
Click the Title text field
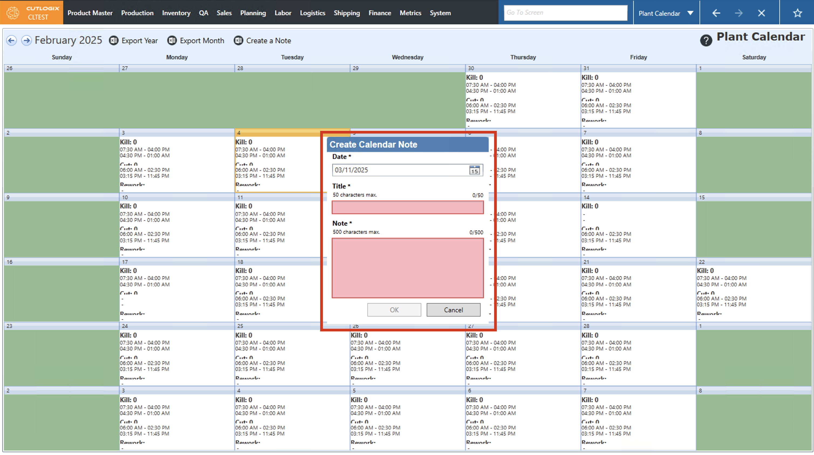coord(407,207)
